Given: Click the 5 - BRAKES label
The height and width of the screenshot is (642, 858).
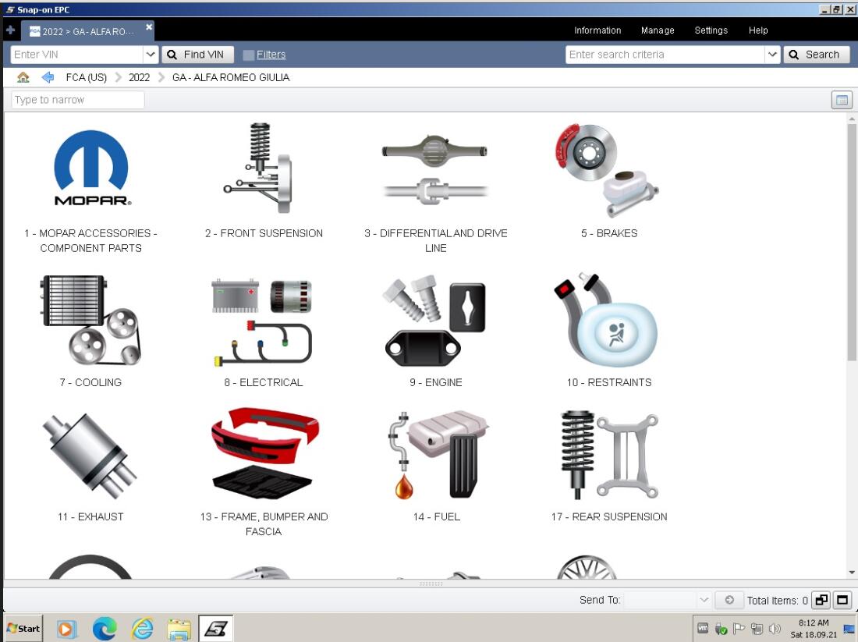Looking at the screenshot, I should coord(609,233).
